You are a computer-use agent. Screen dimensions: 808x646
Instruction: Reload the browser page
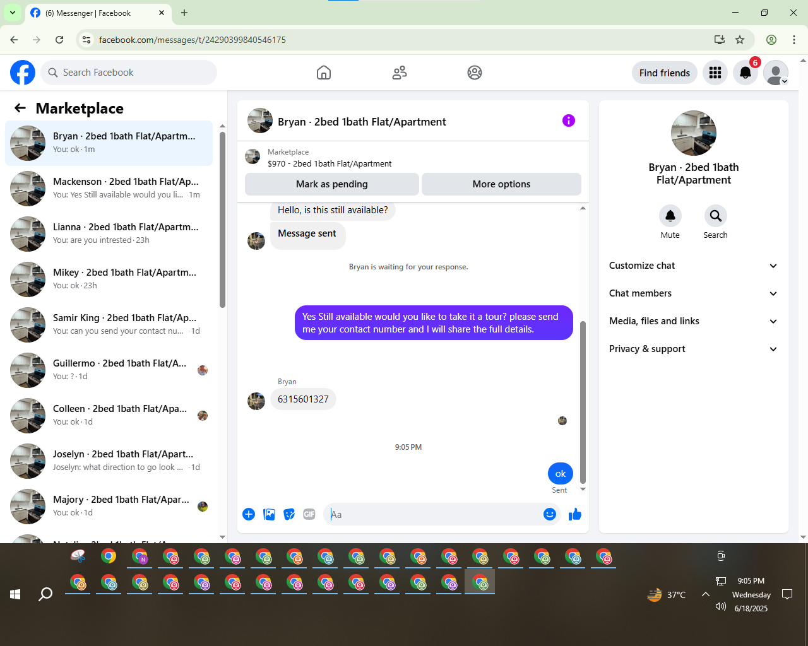click(59, 40)
